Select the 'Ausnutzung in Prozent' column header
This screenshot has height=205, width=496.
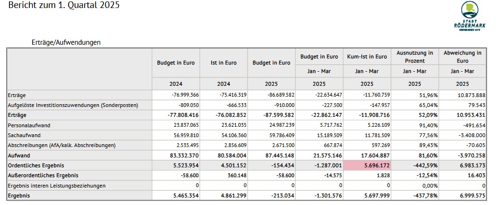point(415,57)
